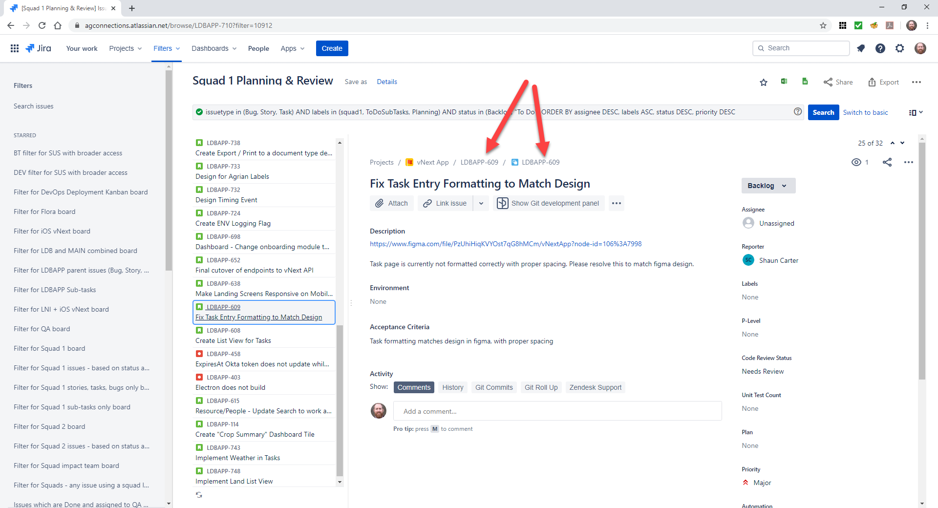This screenshot has width=938, height=508.
Task: Go to next issue arrow
Action: [x=902, y=143]
